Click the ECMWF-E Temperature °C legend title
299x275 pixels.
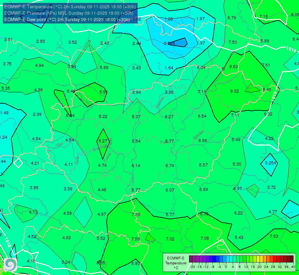point(176,263)
